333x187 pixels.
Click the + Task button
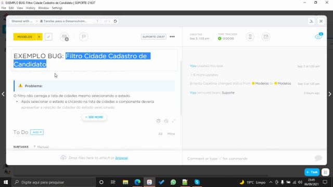pyautogui.click(x=312, y=172)
